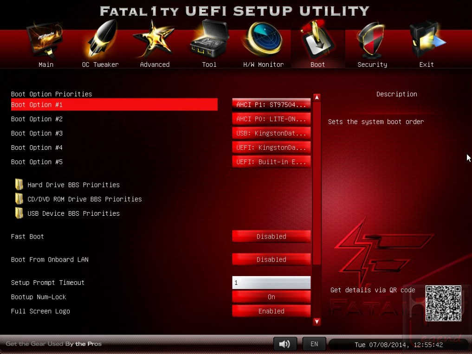Select the Boot Option #4 label
This screenshot has width=472, height=354.
(37, 148)
